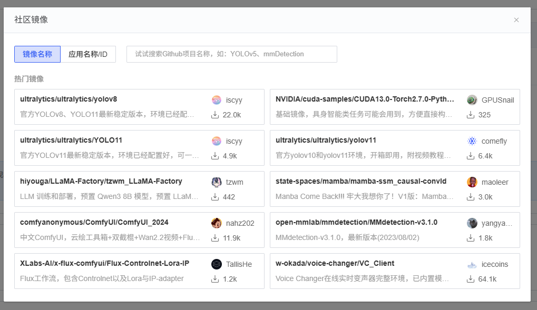Click the 官方YOLOv11最新稳定版本 description text
Screen dimensions: 537x310
point(110,155)
